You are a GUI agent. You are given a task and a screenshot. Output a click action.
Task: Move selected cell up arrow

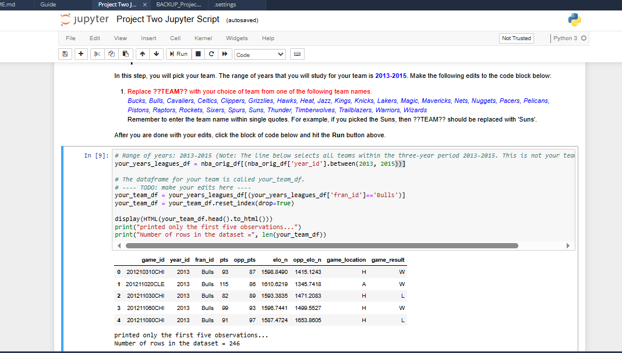(x=142, y=54)
